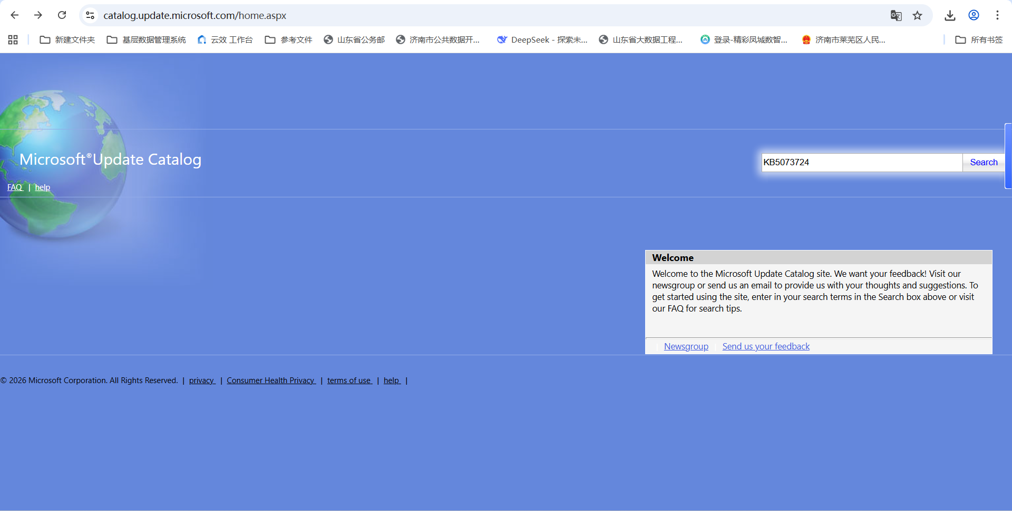The height and width of the screenshot is (511, 1012).
Task: Open the apps grid in bookmarks bar
Action: click(13, 39)
